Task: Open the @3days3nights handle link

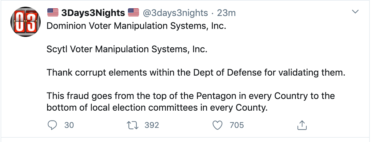Action: click(x=175, y=13)
